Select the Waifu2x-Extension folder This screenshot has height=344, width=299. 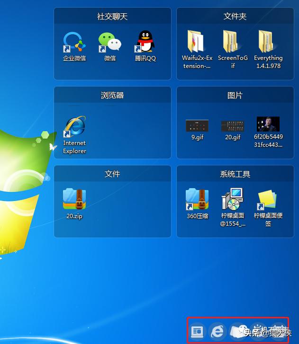tap(197, 41)
